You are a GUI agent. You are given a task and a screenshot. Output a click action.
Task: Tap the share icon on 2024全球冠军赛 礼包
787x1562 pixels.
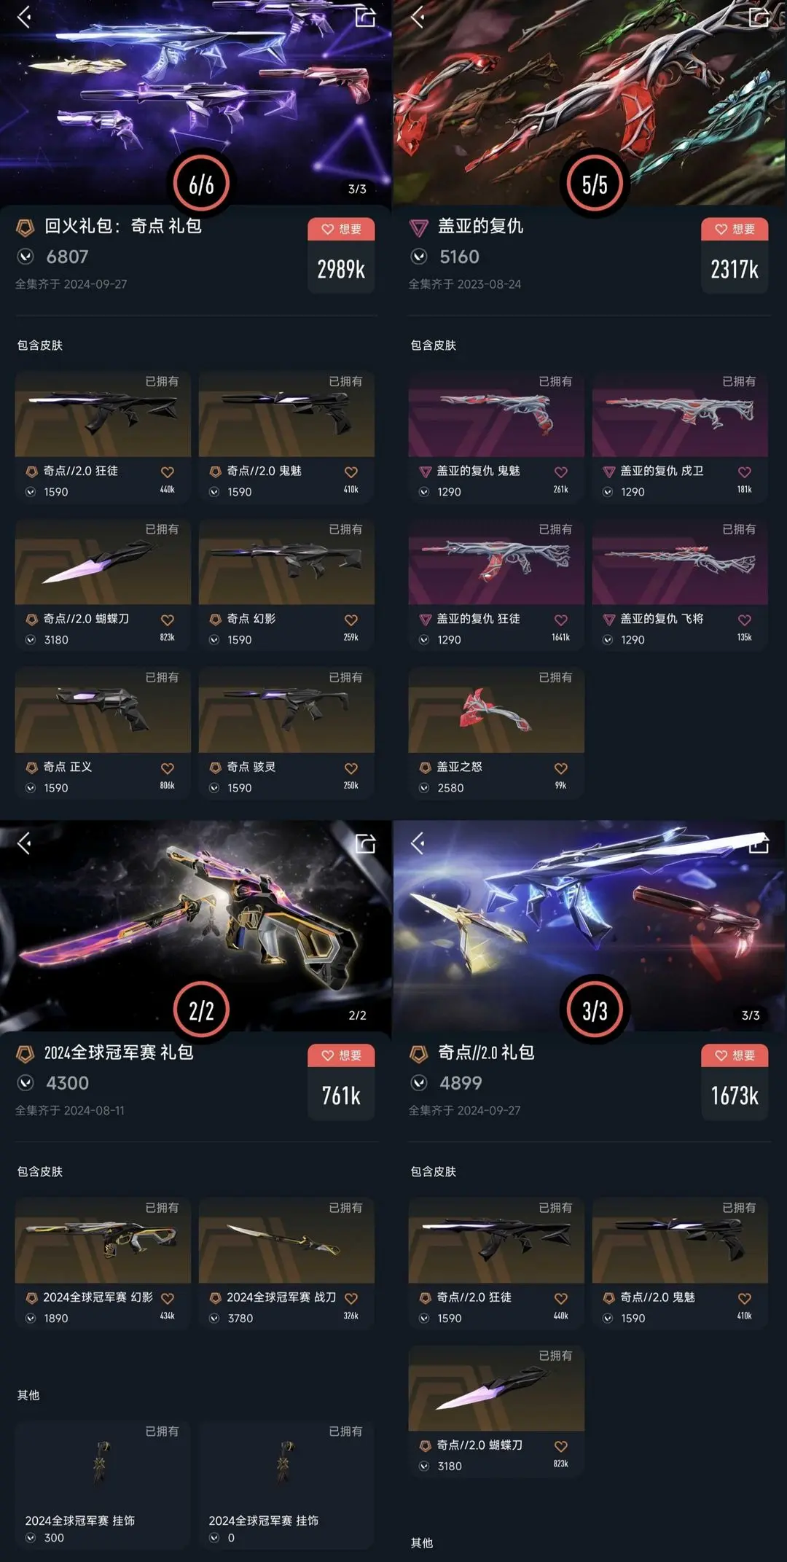click(x=365, y=843)
